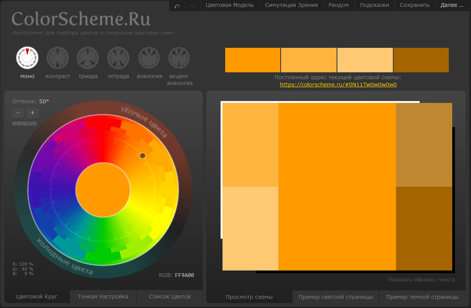The width and height of the screenshot is (471, 308).
Task: Click Показать образец текста
Action: click(422, 279)
